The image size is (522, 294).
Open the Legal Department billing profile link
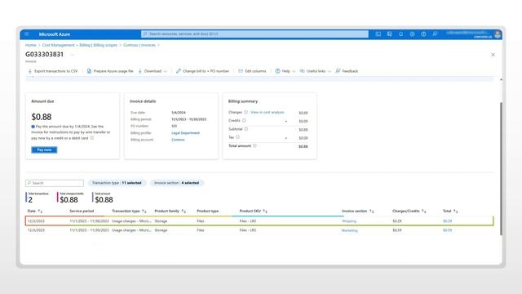[x=185, y=133]
